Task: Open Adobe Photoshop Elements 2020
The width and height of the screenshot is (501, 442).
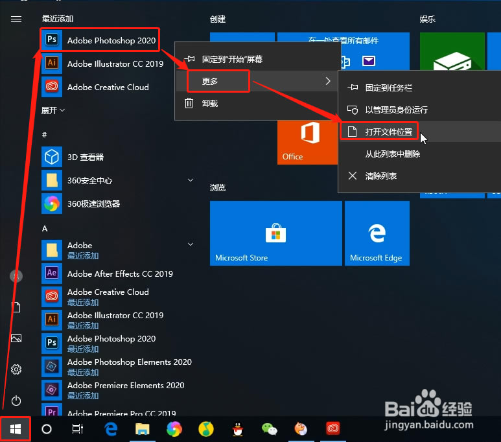Action: pyautogui.click(x=117, y=367)
